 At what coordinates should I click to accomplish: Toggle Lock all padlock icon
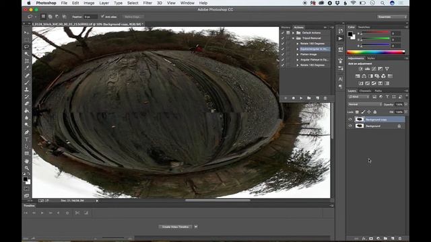coord(375,112)
